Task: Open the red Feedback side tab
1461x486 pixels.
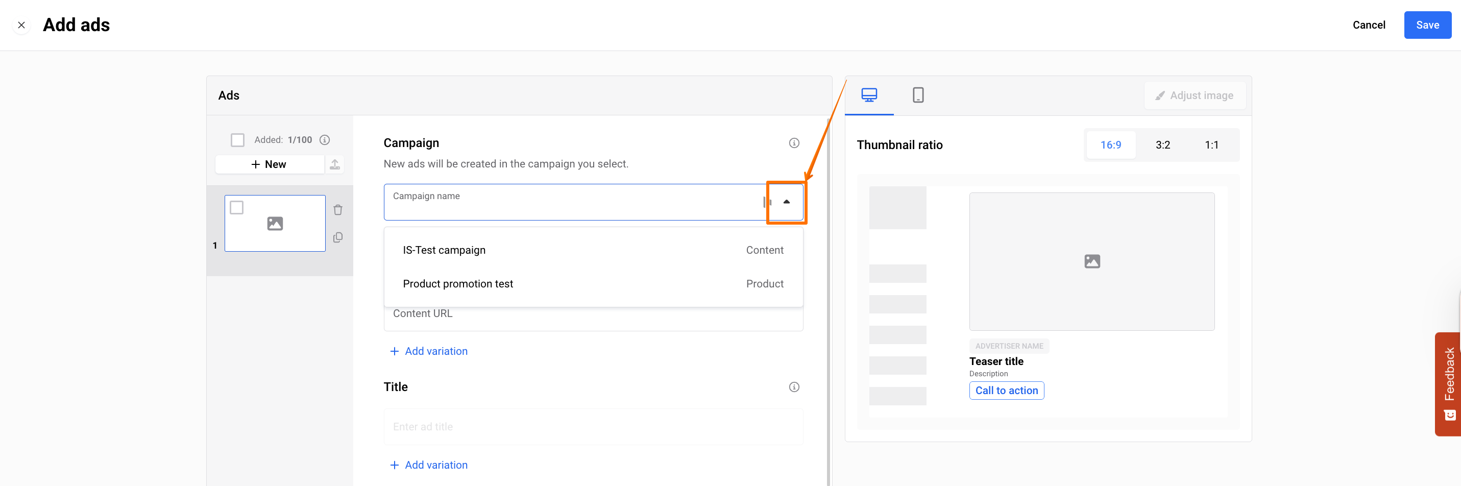Action: pyautogui.click(x=1449, y=383)
